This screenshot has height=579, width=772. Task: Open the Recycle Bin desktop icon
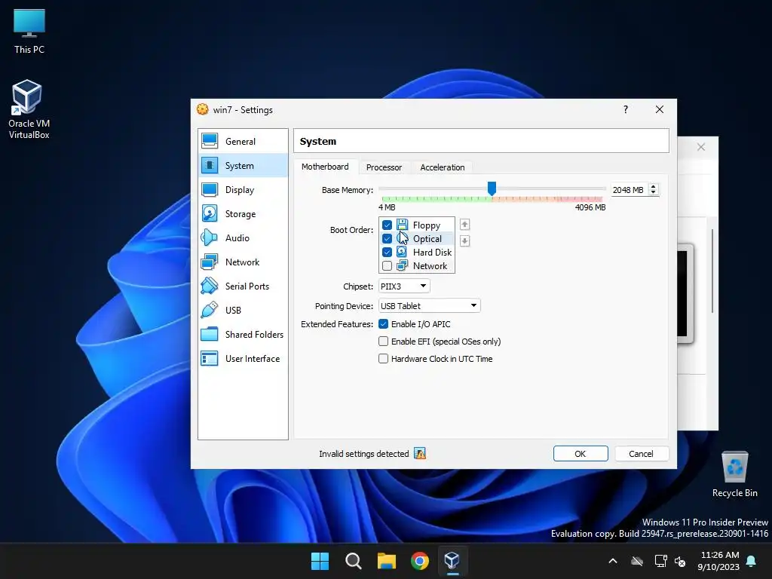tap(734, 474)
